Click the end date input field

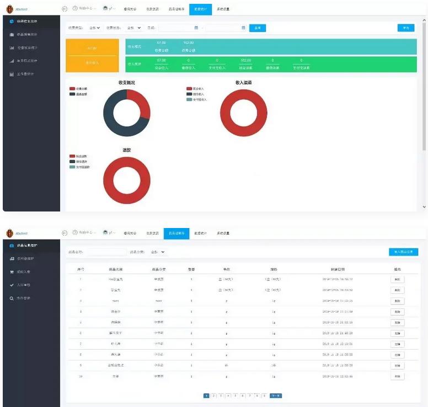(226, 28)
